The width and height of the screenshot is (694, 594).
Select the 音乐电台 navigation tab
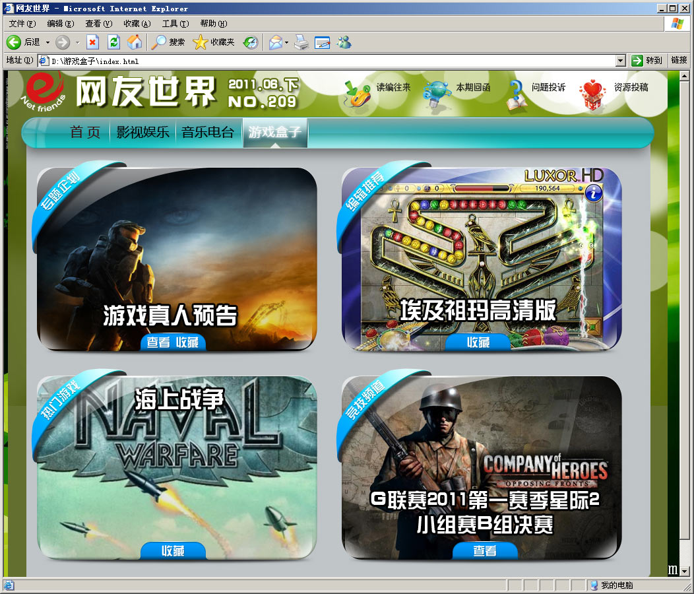click(x=208, y=133)
